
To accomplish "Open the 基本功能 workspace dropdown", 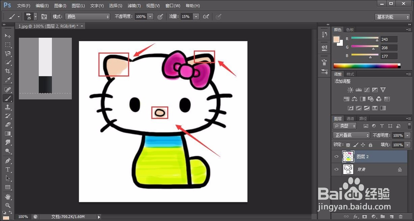I will coord(392,17).
